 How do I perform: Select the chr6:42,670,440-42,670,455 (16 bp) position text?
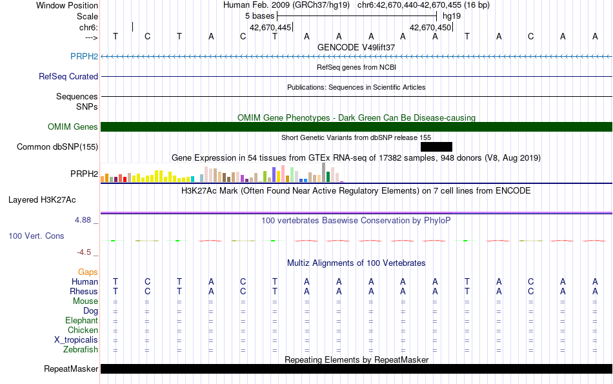point(423,5)
